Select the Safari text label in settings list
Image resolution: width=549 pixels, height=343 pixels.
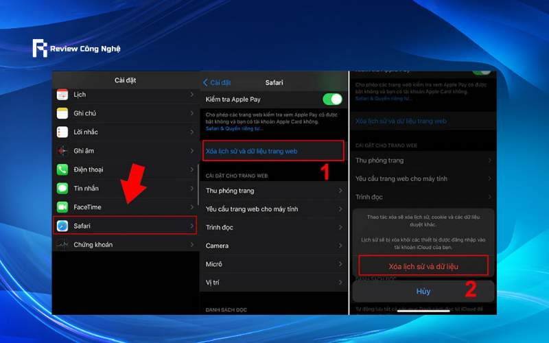tap(82, 226)
